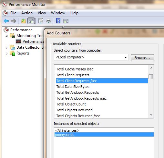The height and width of the screenshot is (158, 164).
Task: Select the <All instances> entry
Action: click(104, 130)
